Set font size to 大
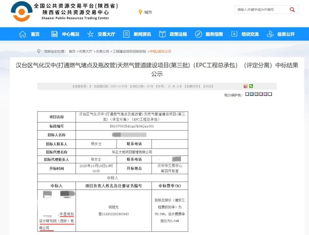The height and width of the screenshot is (235, 309). click(169, 86)
